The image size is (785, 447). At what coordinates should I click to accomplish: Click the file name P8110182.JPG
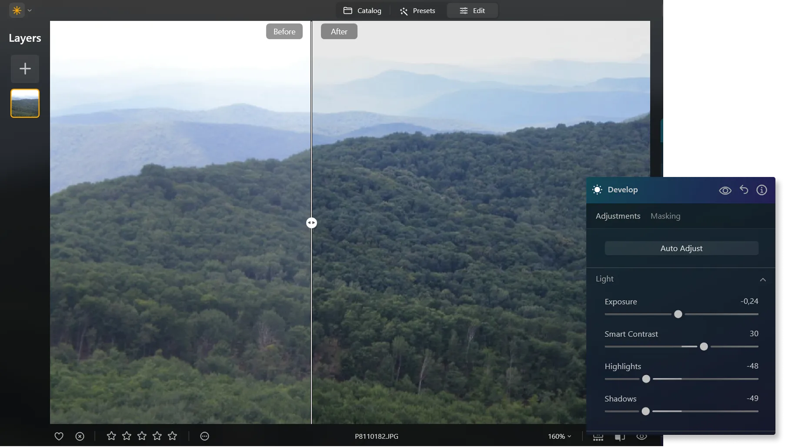coord(377,436)
